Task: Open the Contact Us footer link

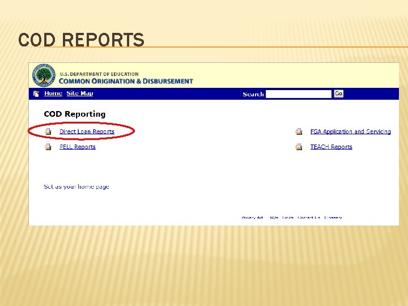Action: [x=309, y=218]
